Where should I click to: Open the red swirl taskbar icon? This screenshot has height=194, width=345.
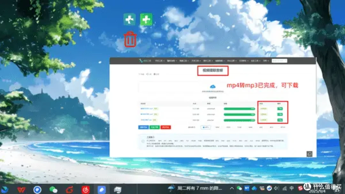pos(70,190)
